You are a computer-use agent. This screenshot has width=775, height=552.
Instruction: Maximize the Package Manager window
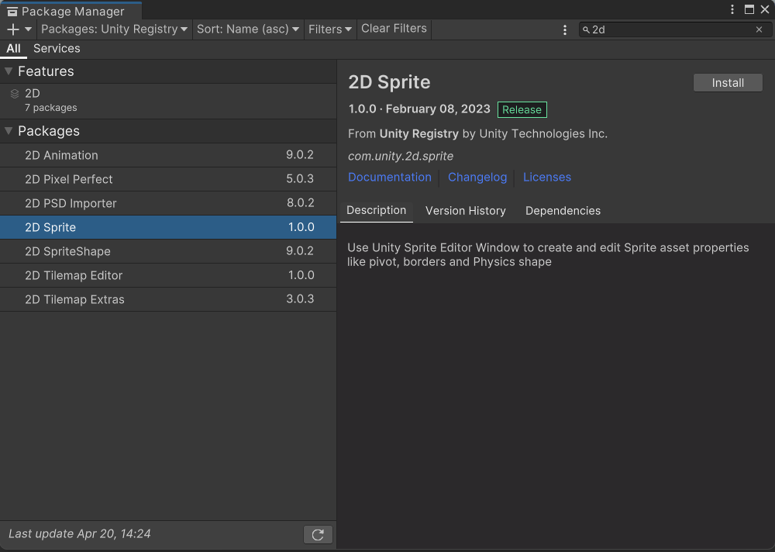[x=749, y=9]
